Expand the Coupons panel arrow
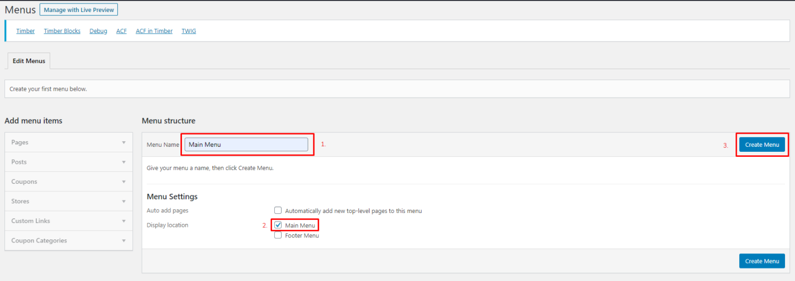795x281 pixels. click(x=124, y=182)
